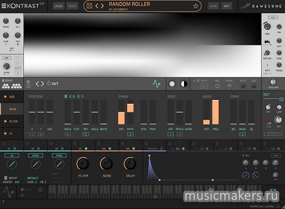Click the left scale dots pattern

click(x=6, y=86)
